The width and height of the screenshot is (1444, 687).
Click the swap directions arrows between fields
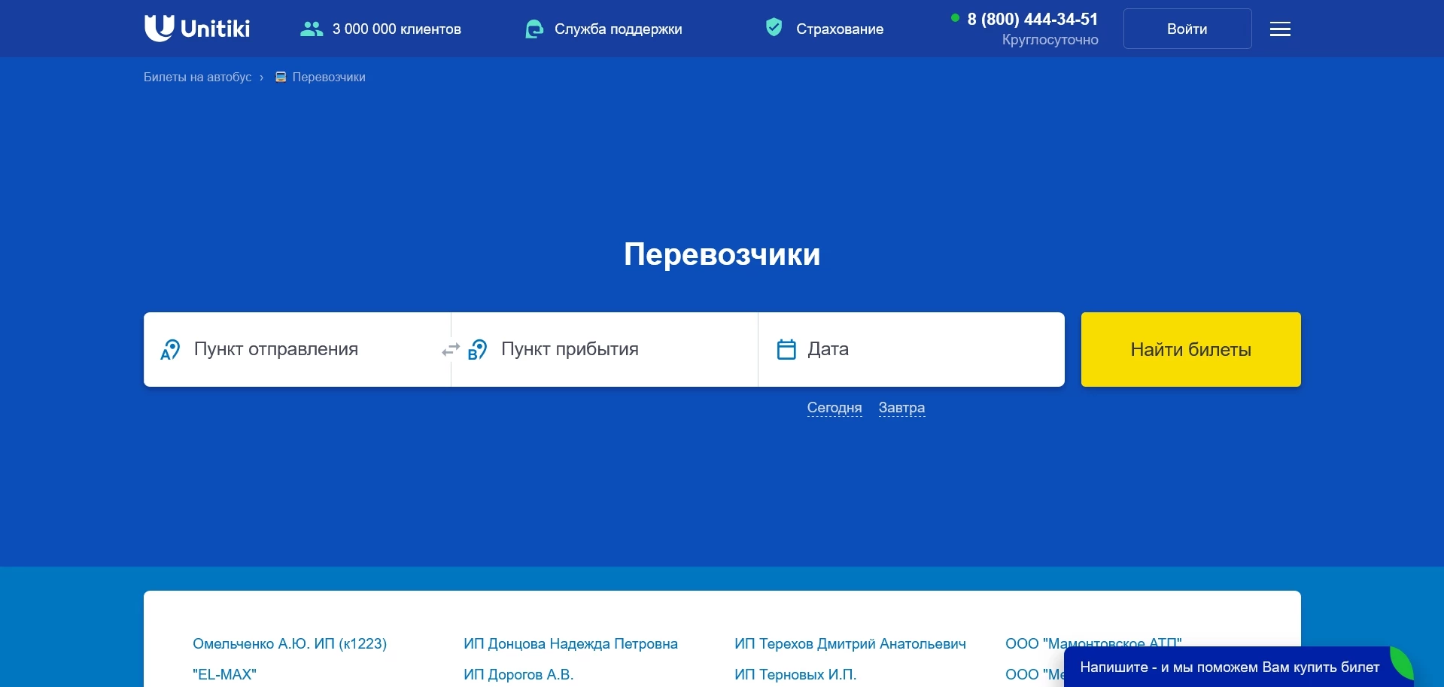(x=450, y=349)
